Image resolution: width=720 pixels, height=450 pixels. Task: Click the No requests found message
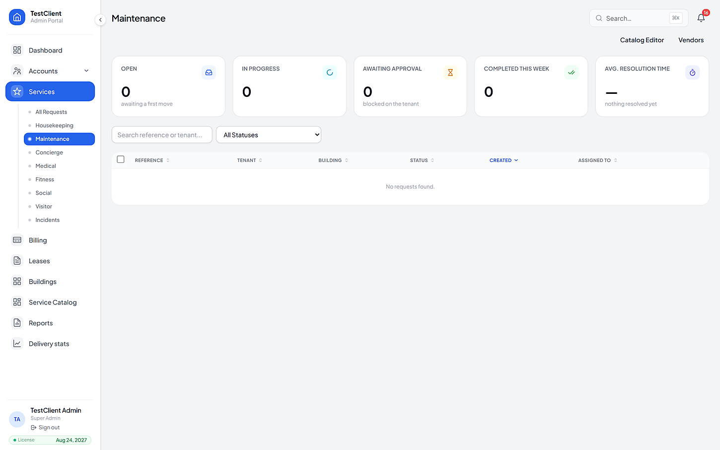(x=410, y=187)
